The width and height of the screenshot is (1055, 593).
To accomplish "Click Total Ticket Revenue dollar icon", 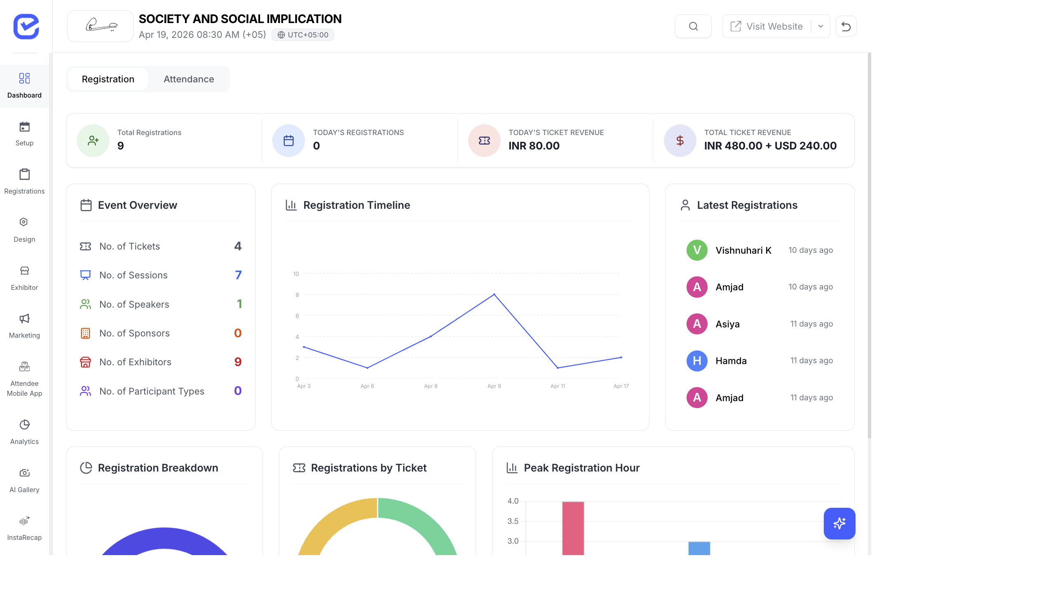I will [680, 140].
